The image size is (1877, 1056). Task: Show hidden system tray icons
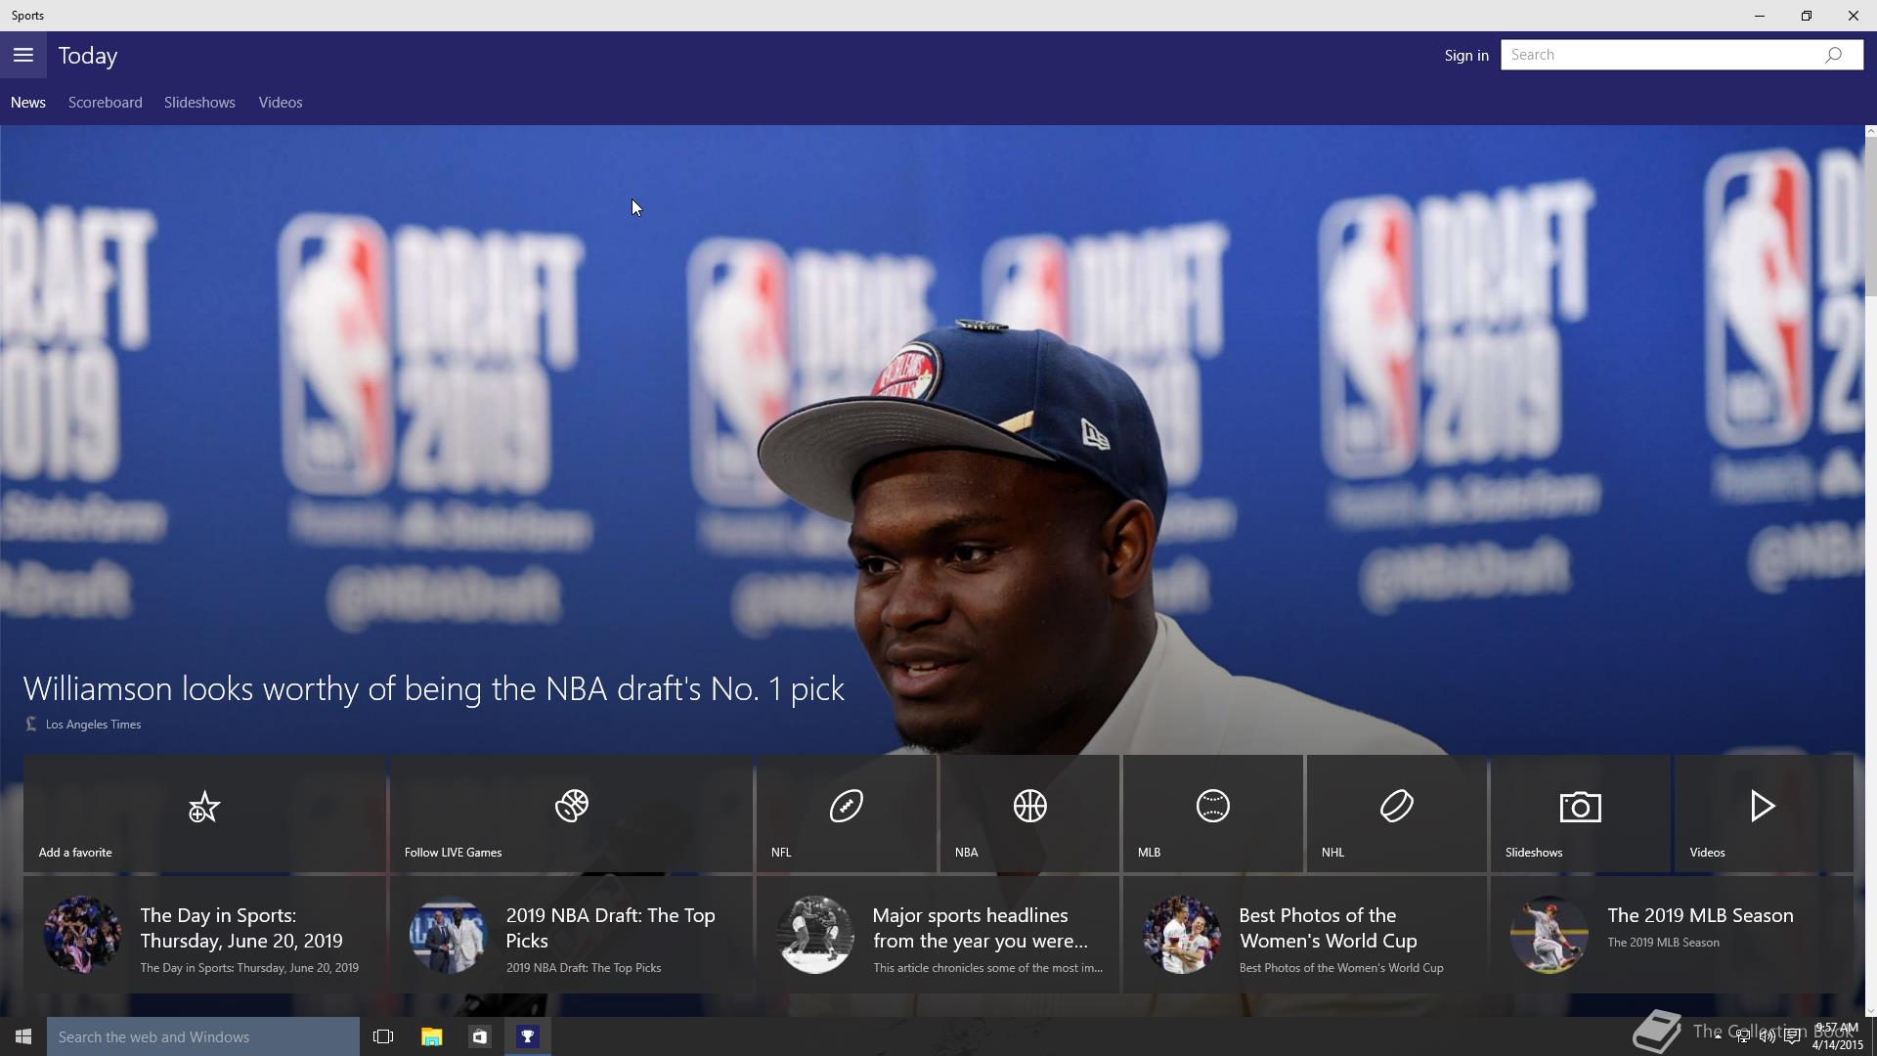click(x=1718, y=1035)
